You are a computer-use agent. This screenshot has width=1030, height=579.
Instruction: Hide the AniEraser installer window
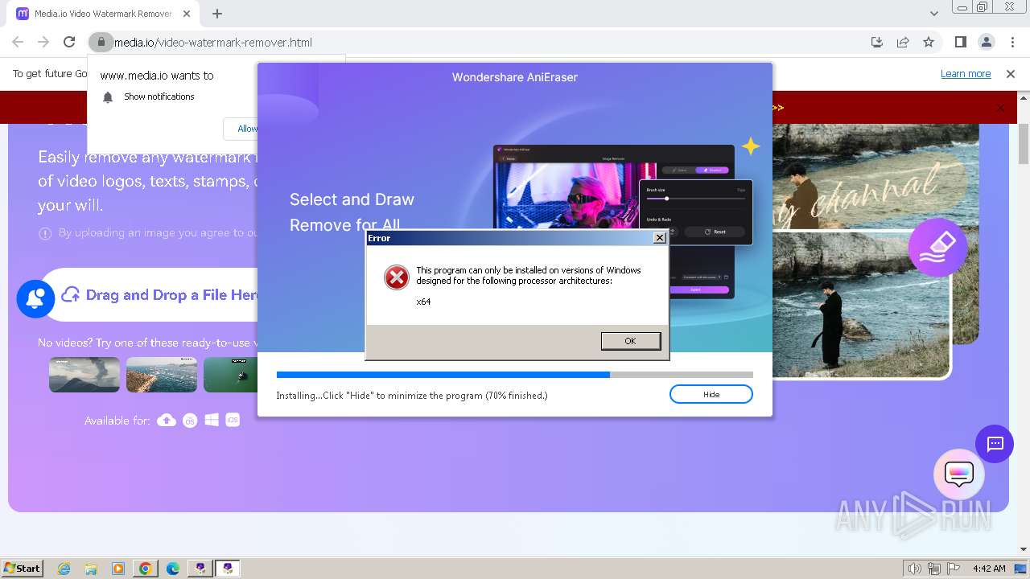click(711, 394)
